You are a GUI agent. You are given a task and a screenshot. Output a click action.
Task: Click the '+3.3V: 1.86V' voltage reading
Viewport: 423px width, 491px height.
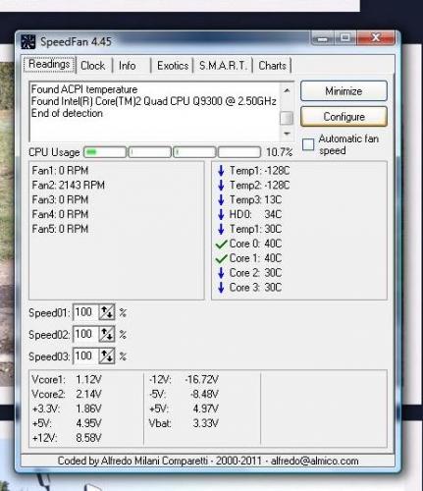67,409
